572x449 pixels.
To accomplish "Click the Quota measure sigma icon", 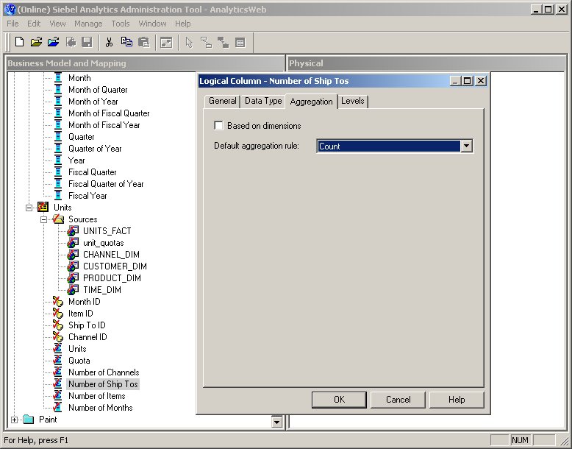I will (x=57, y=360).
